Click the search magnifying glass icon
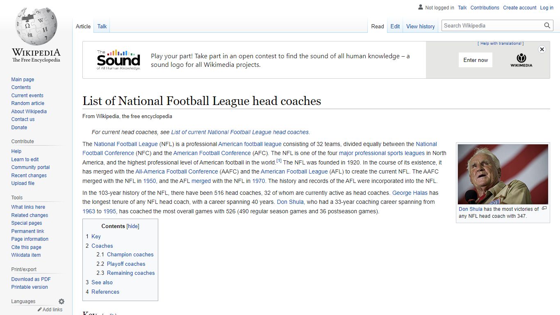This screenshot has width=560, height=315. pos(547,25)
